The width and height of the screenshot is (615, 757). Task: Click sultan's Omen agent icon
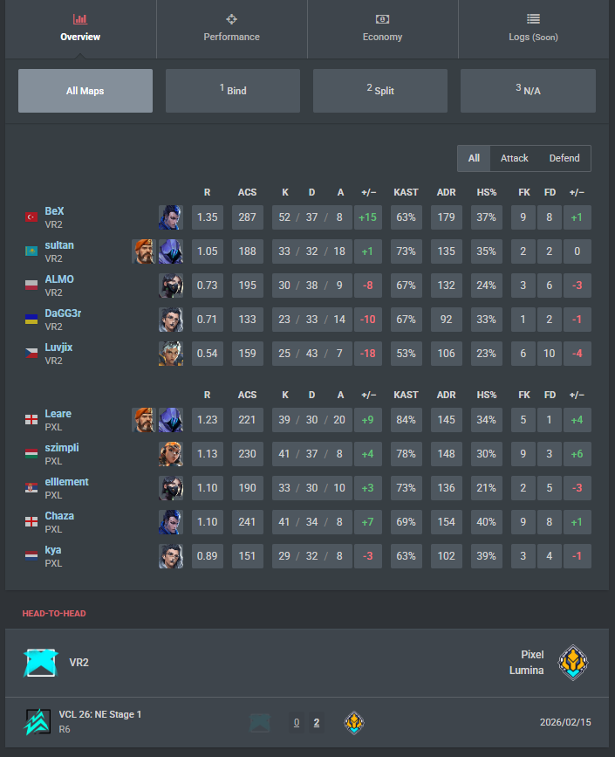(171, 251)
